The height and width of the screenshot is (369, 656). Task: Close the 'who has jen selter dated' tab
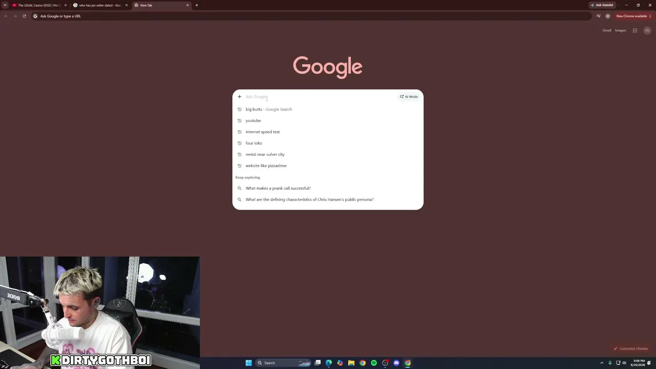tap(127, 5)
